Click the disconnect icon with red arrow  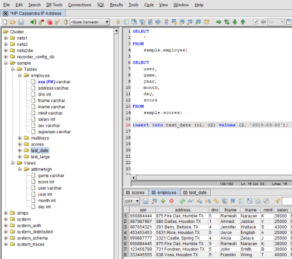tap(41, 22)
